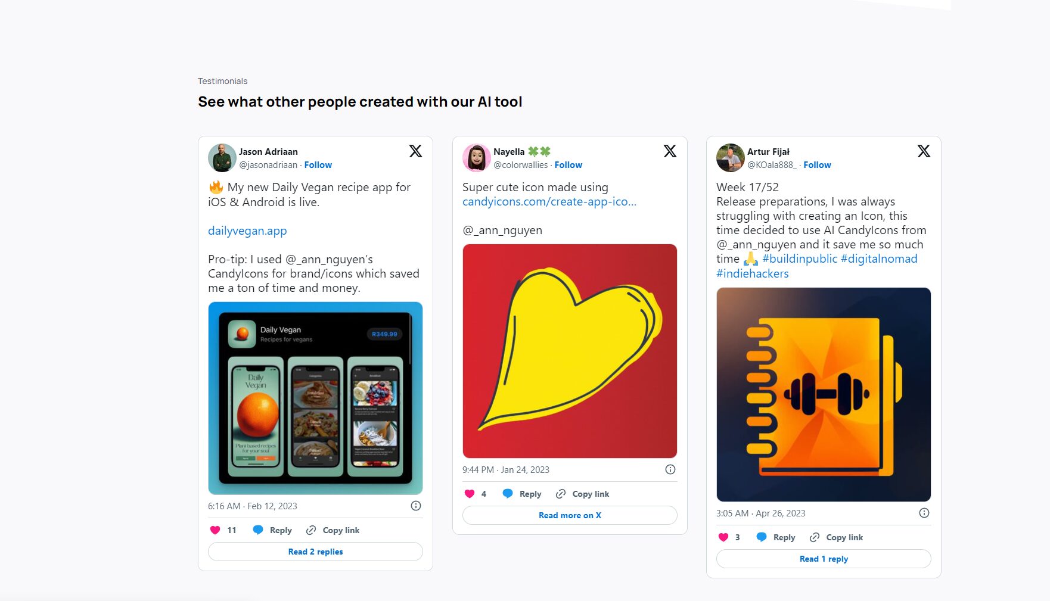Open the candyicons.com create-app-icon link

click(x=549, y=202)
